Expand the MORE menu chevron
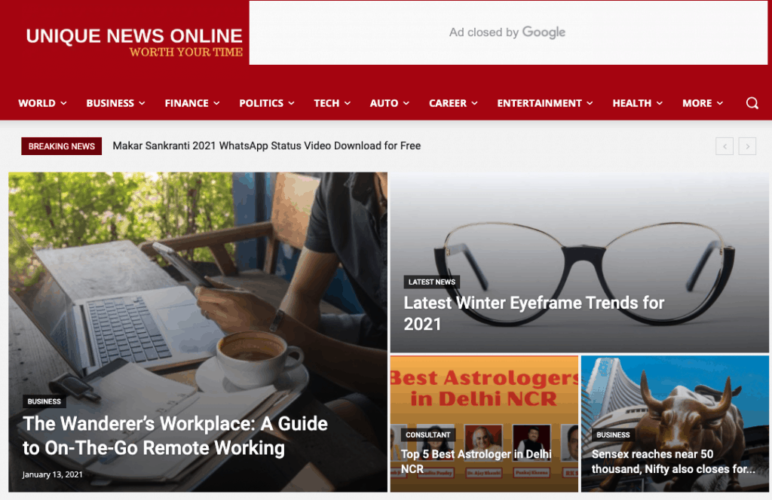 pyautogui.click(x=719, y=103)
